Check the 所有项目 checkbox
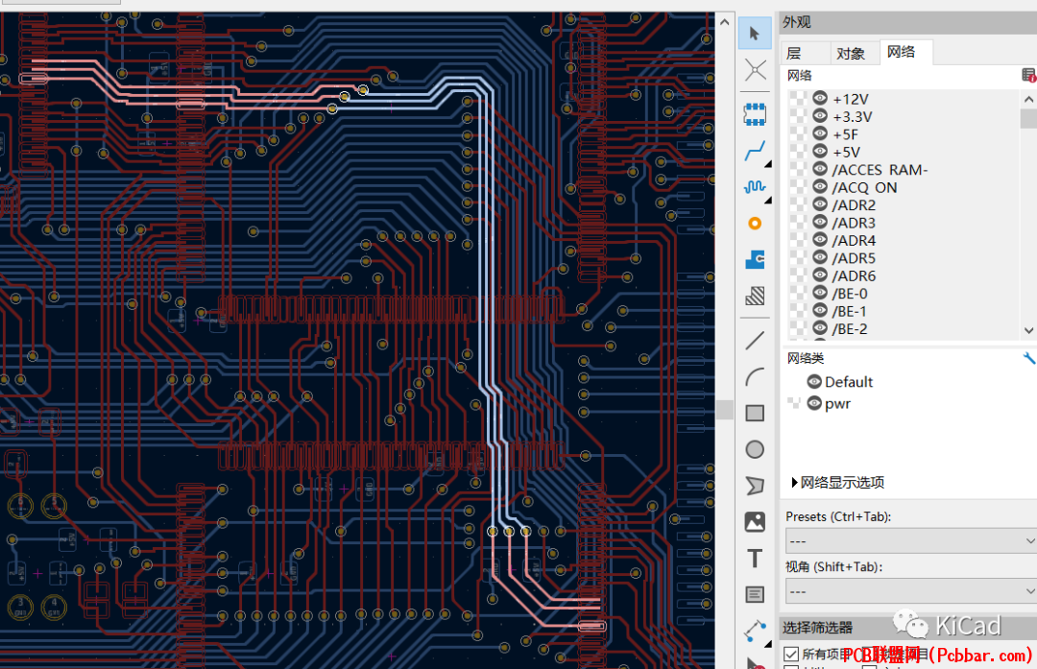Viewport: 1037px width, 669px height. 791,654
